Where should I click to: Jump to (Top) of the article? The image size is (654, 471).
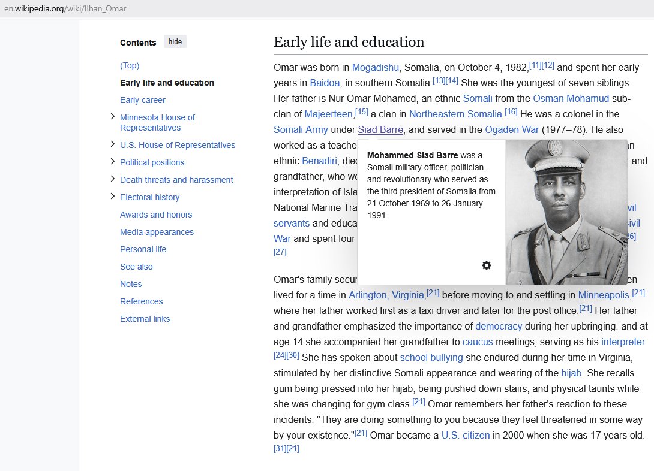click(x=130, y=65)
